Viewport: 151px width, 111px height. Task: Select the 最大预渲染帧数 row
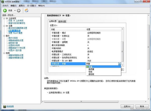tap(86, 45)
